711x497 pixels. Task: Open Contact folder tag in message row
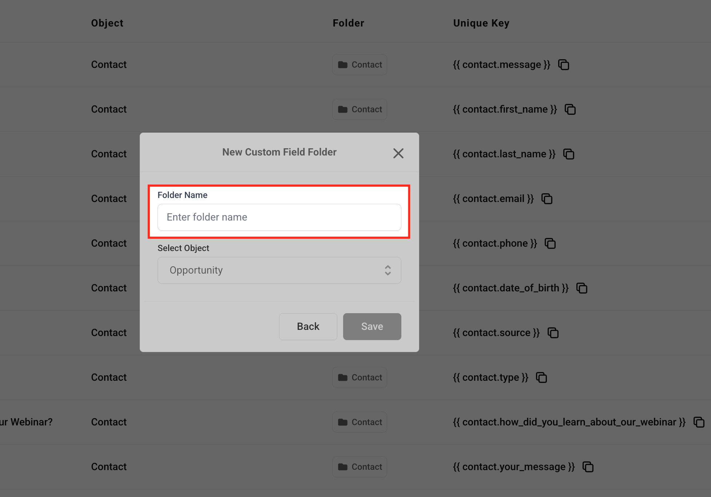coord(360,65)
